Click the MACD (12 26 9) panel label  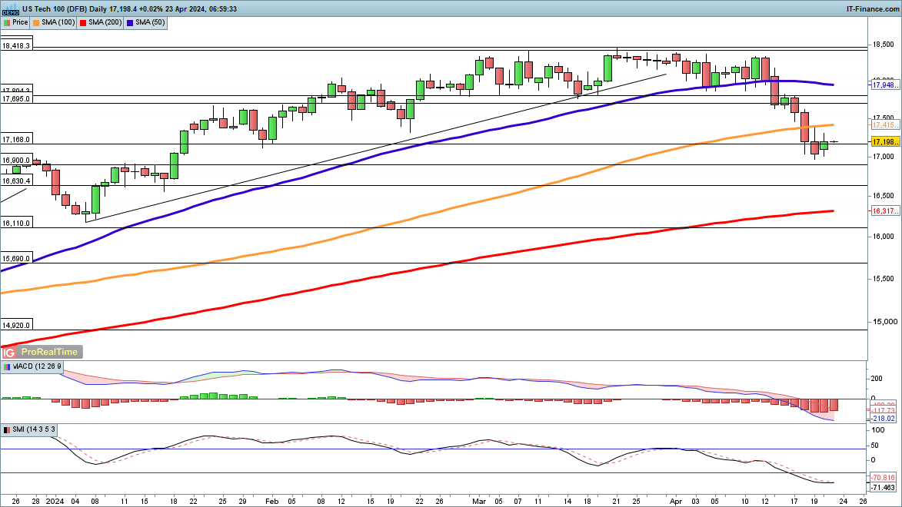click(37, 366)
